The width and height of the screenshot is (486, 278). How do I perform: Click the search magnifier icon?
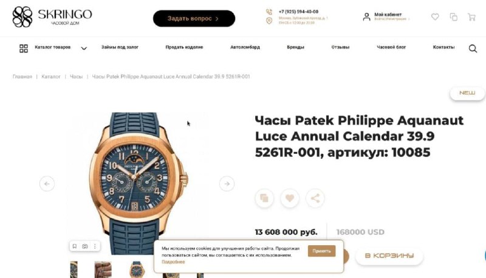coord(473,49)
